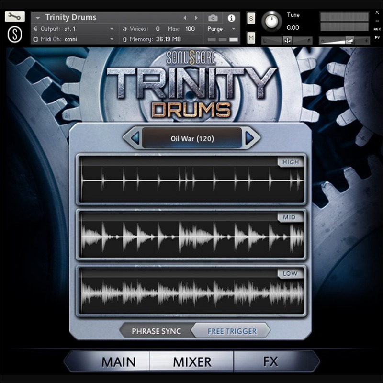Switch to the FX tab
The width and height of the screenshot is (383, 383).
[x=270, y=362]
